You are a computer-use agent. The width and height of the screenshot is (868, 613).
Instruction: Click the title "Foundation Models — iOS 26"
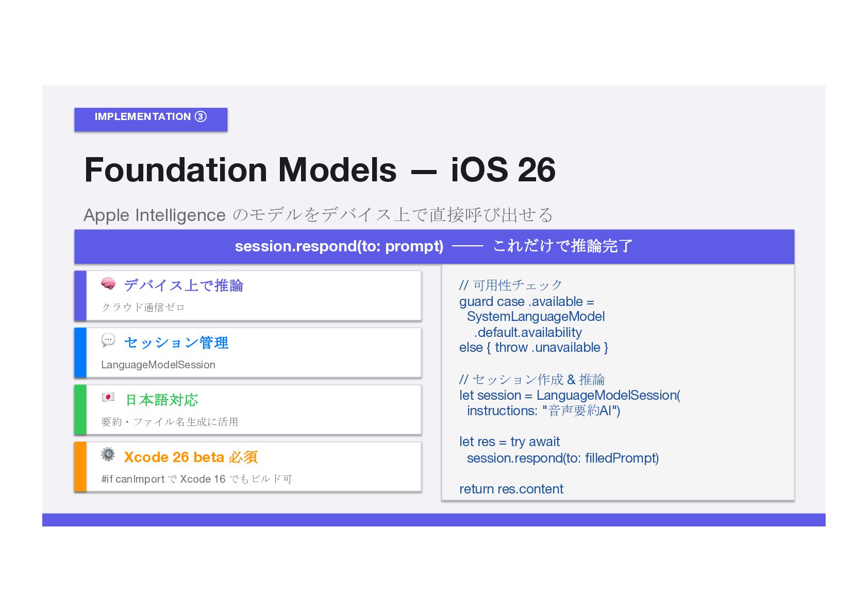point(320,169)
